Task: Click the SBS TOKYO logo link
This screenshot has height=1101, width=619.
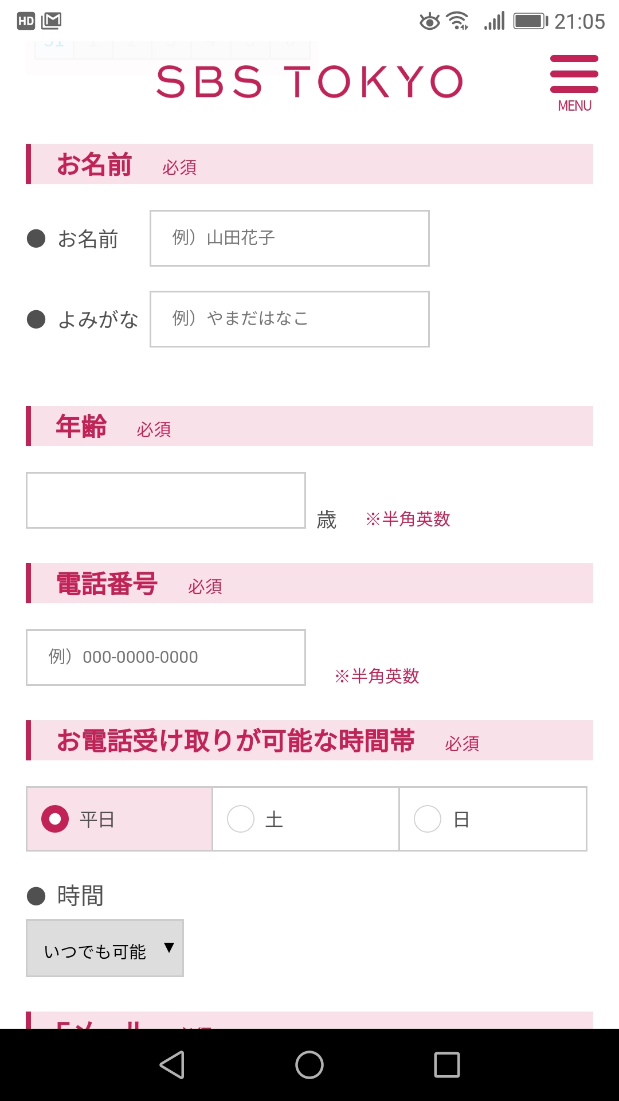Action: [x=309, y=81]
